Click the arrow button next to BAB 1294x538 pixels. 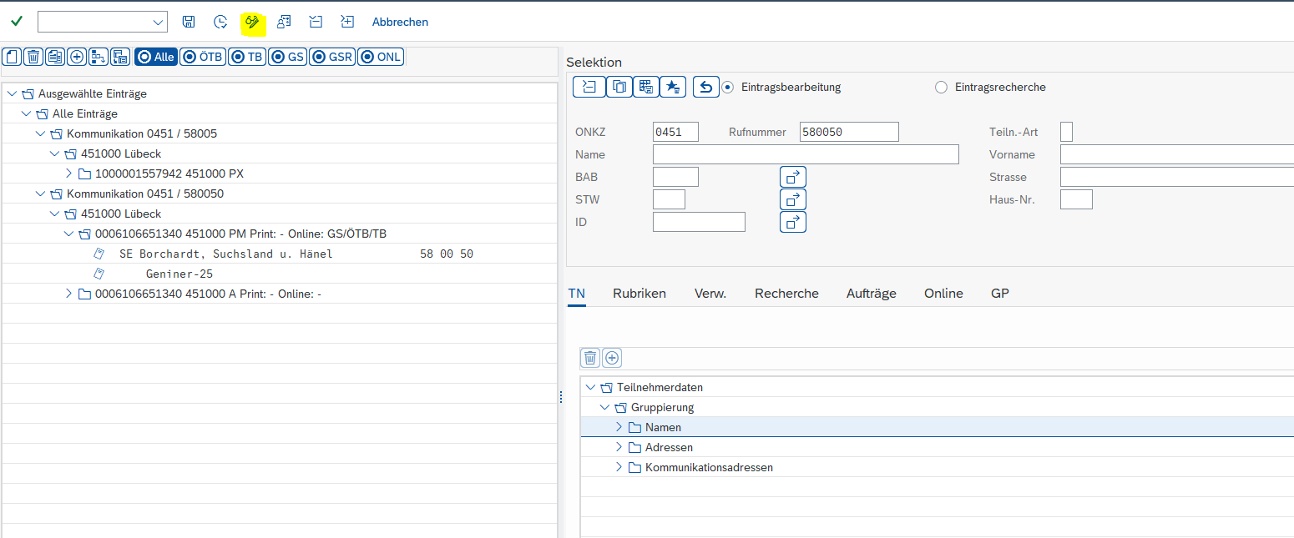point(793,177)
